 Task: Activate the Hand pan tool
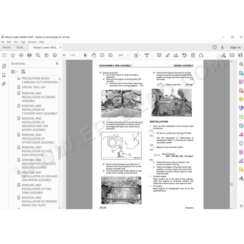point(94,55)
